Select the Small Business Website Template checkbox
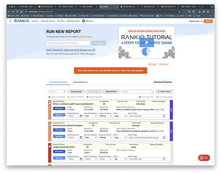The height and width of the screenshot is (174, 221). pos(50,125)
